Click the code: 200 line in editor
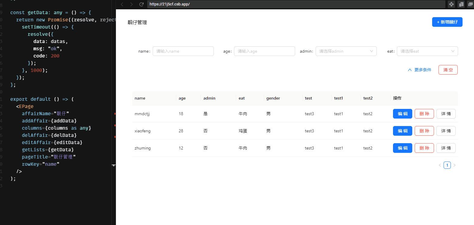 click(x=46, y=56)
